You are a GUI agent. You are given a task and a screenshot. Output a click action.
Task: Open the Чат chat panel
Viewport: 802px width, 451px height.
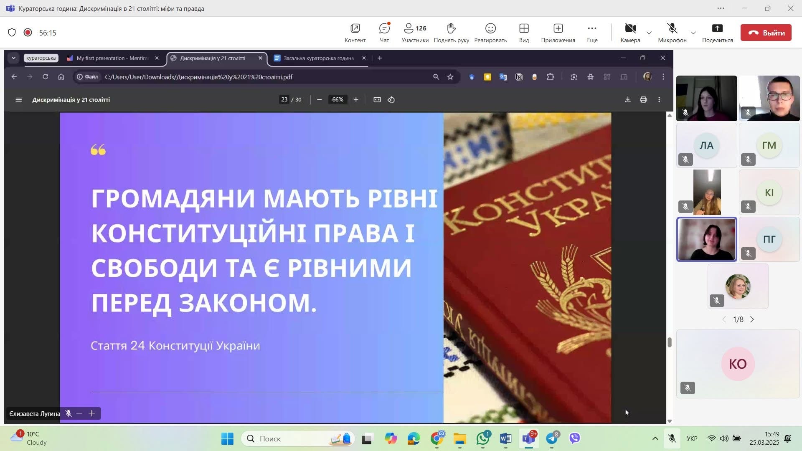tap(384, 33)
